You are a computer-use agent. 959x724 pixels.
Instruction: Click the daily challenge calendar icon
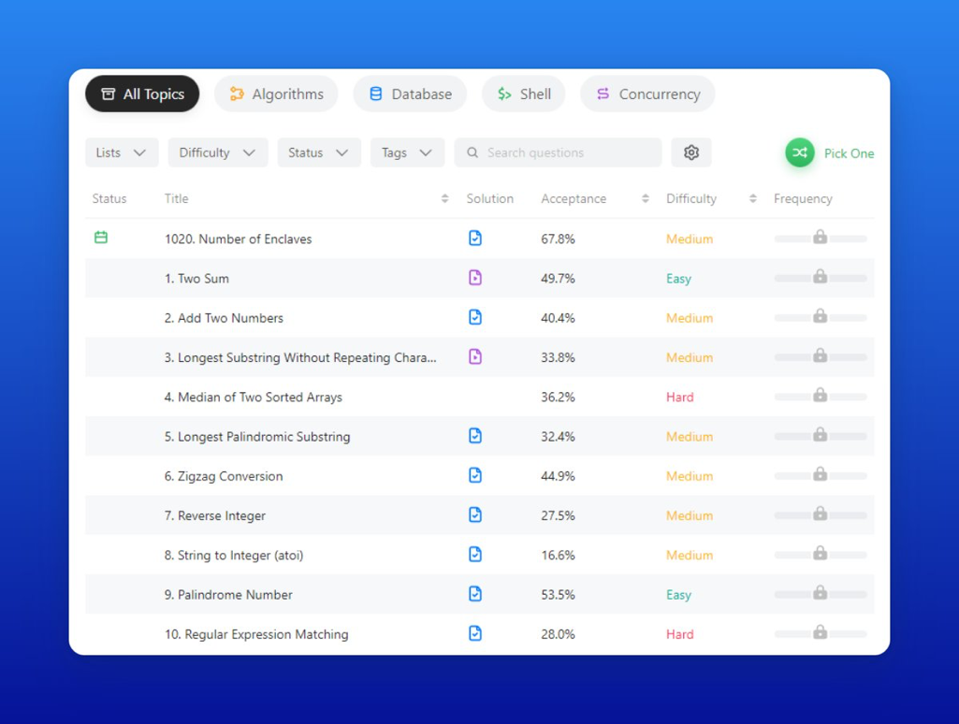(101, 238)
